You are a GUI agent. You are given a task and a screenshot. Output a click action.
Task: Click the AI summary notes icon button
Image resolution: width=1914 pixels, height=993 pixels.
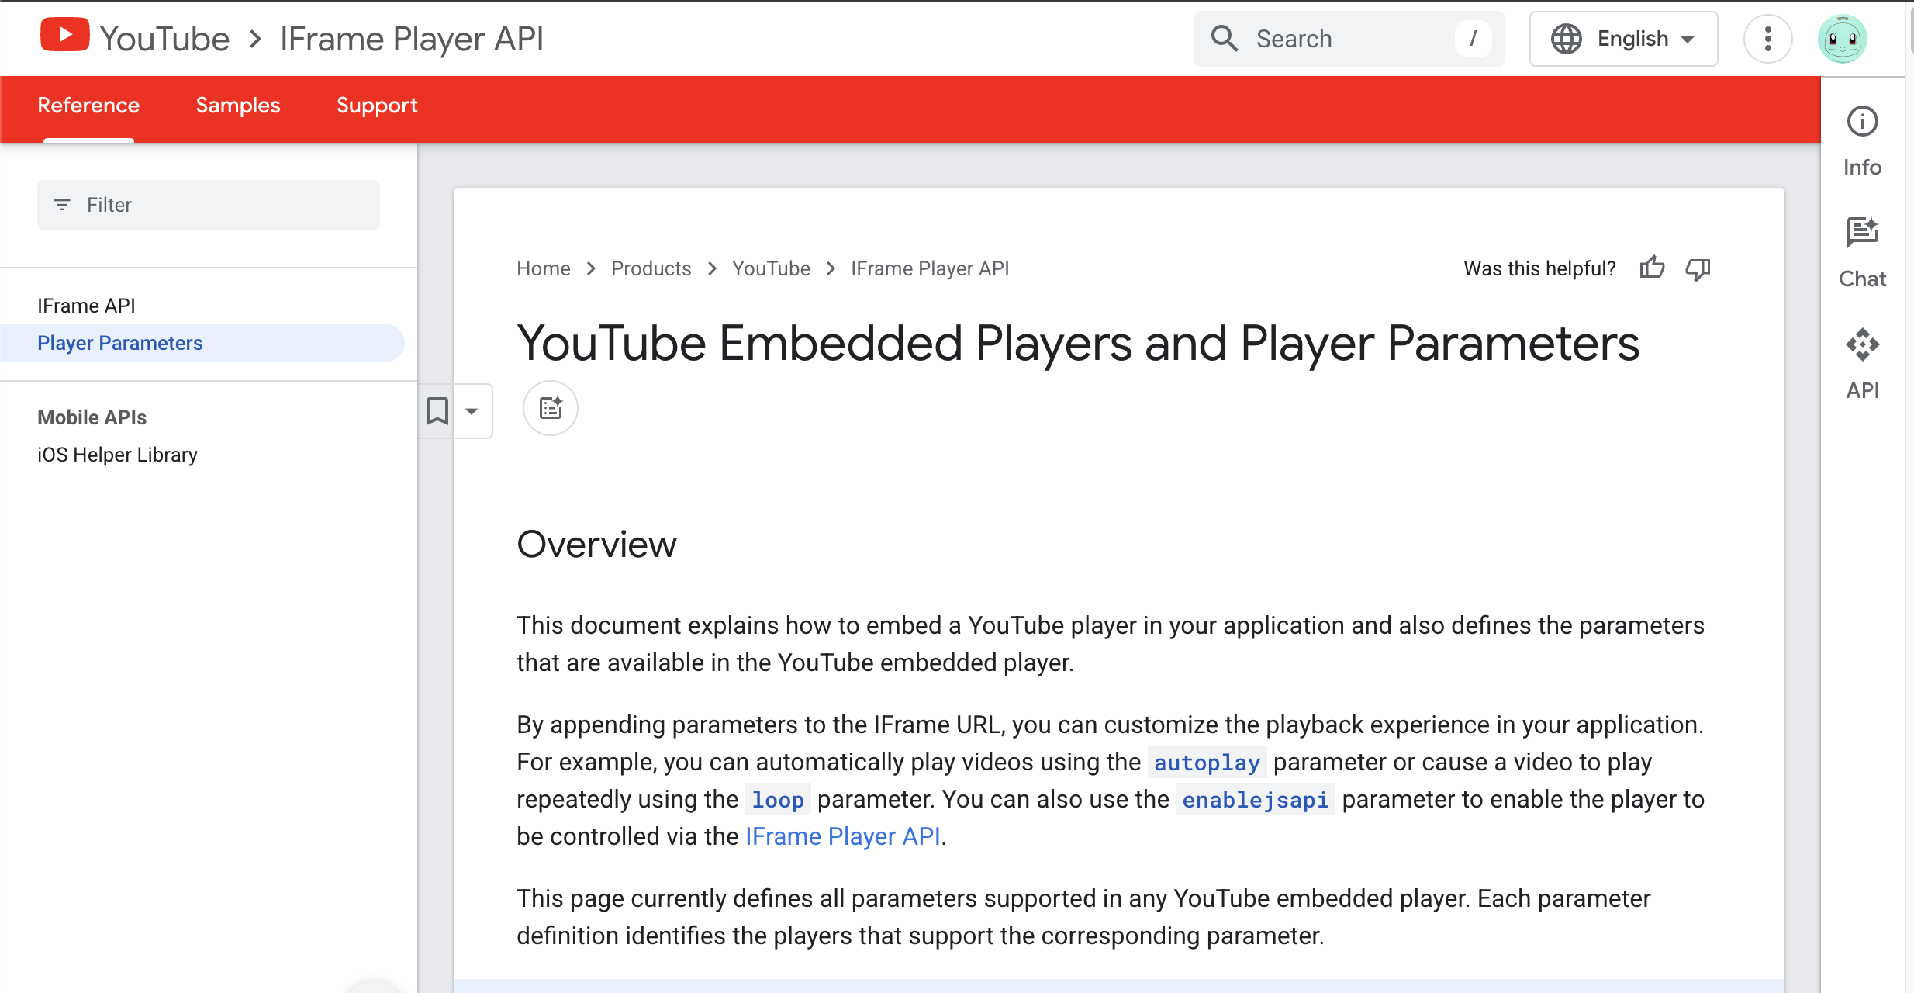pyautogui.click(x=551, y=408)
